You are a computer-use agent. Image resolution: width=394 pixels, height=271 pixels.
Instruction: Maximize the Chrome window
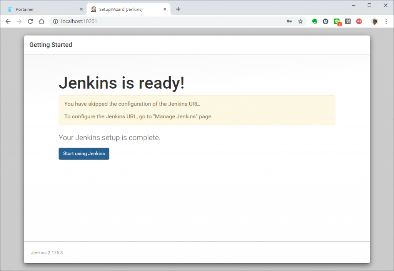click(x=369, y=5)
